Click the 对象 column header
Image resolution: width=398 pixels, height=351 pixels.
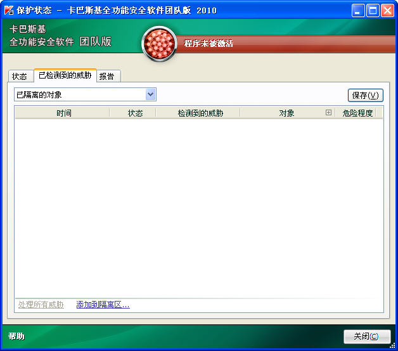coord(286,113)
